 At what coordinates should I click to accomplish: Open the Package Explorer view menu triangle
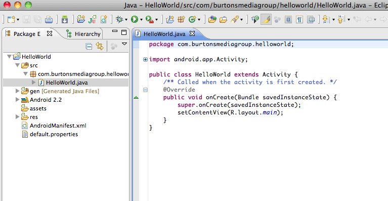coord(124,44)
